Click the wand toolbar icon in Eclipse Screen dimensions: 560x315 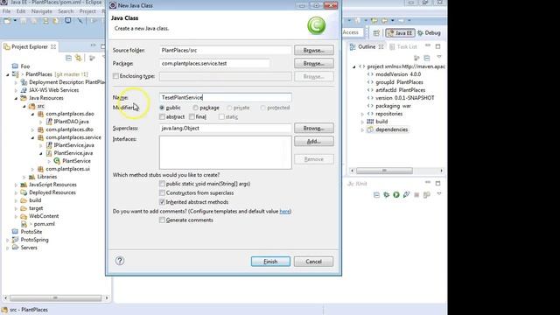pyautogui.click(x=80, y=21)
